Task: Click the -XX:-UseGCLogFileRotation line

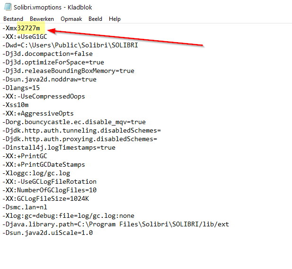Action: click(49, 181)
